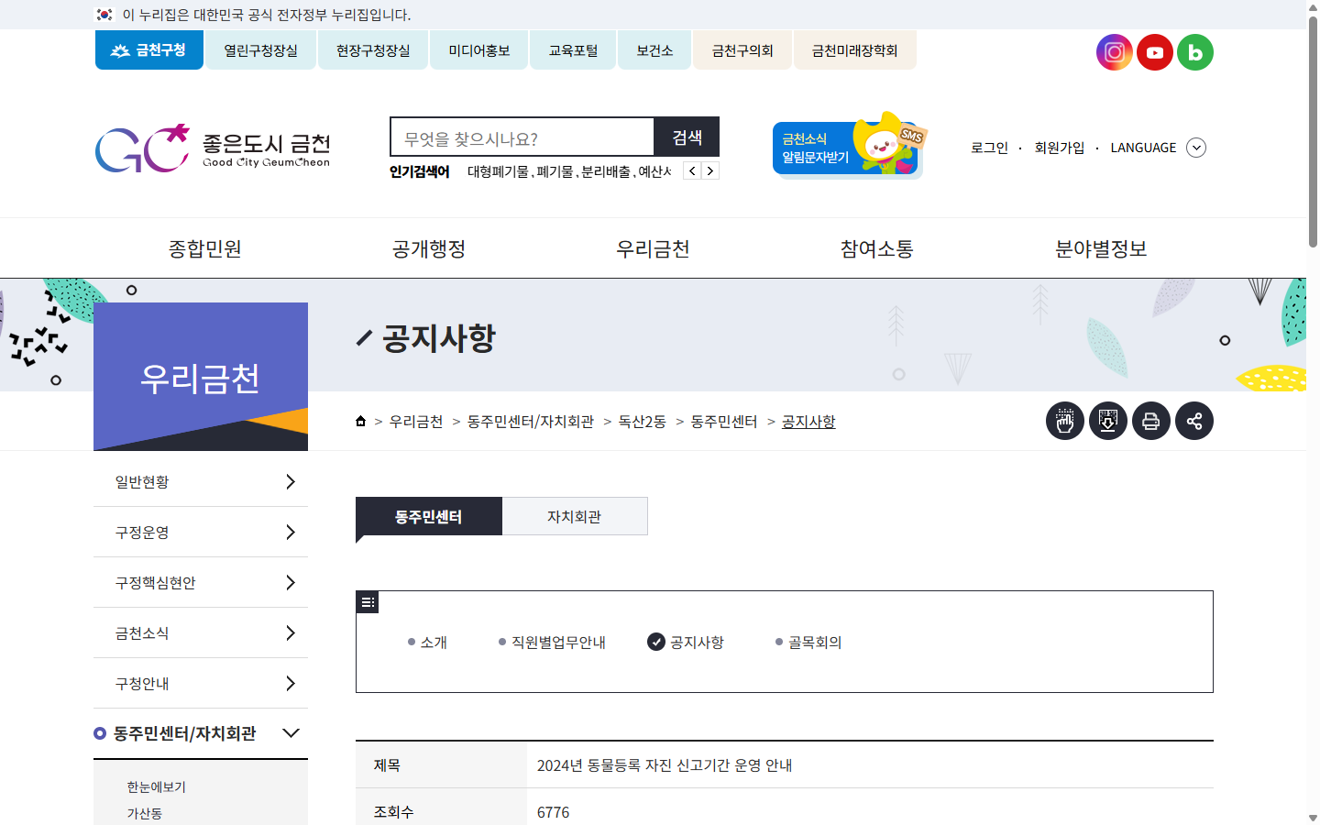Expand 일반현황 sidebar menu
This screenshot has width=1320, height=825.
point(201,481)
